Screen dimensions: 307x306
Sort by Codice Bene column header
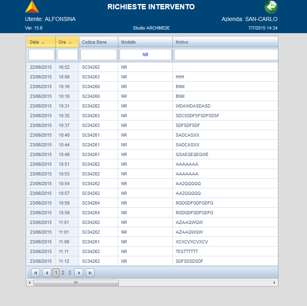[99, 42]
